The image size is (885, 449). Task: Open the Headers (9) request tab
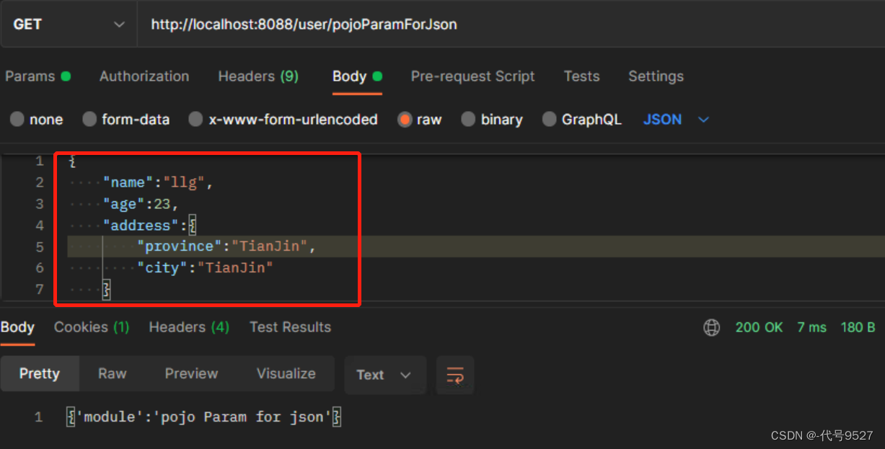click(258, 76)
